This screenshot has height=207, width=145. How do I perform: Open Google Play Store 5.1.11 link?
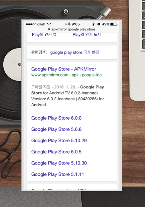click(58, 174)
